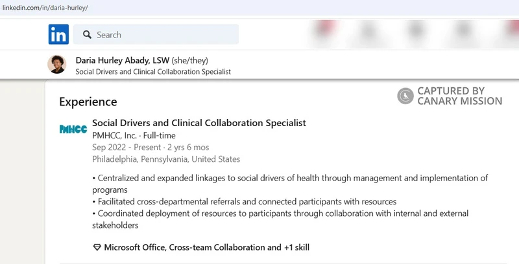Click the headline under the profile name
519x264 pixels.
coord(153,72)
